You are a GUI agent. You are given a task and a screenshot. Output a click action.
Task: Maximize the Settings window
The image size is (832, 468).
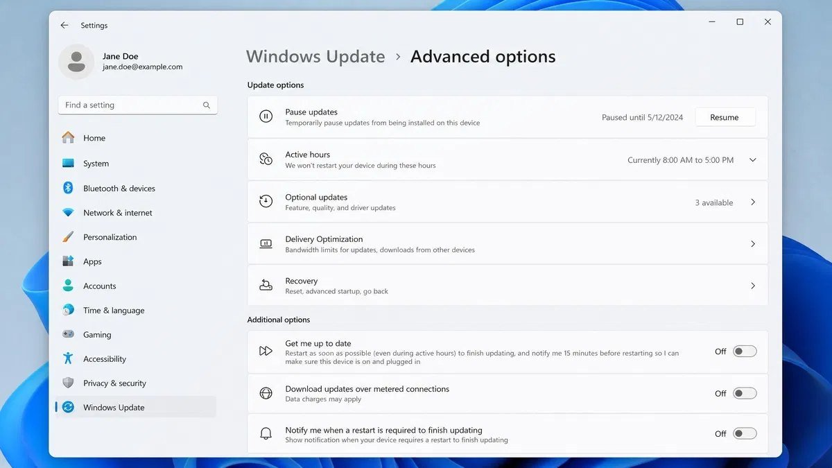coord(740,22)
